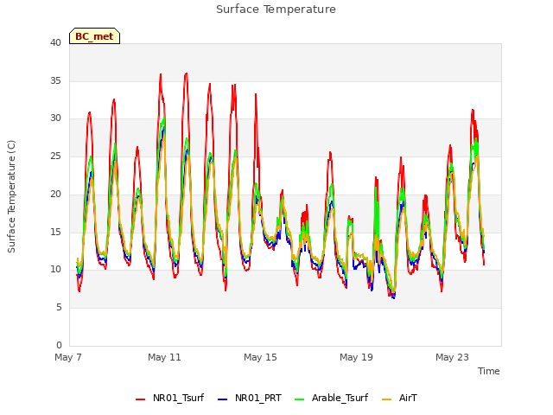The height and width of the screenshot is (415, 553).
Task: Click the 10 y-axis tick label
Action: (x=55, y=270)
